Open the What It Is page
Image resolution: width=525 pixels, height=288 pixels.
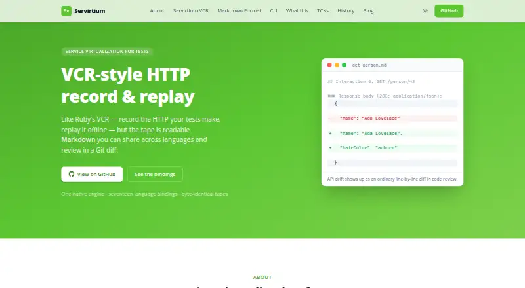(297, 10)
